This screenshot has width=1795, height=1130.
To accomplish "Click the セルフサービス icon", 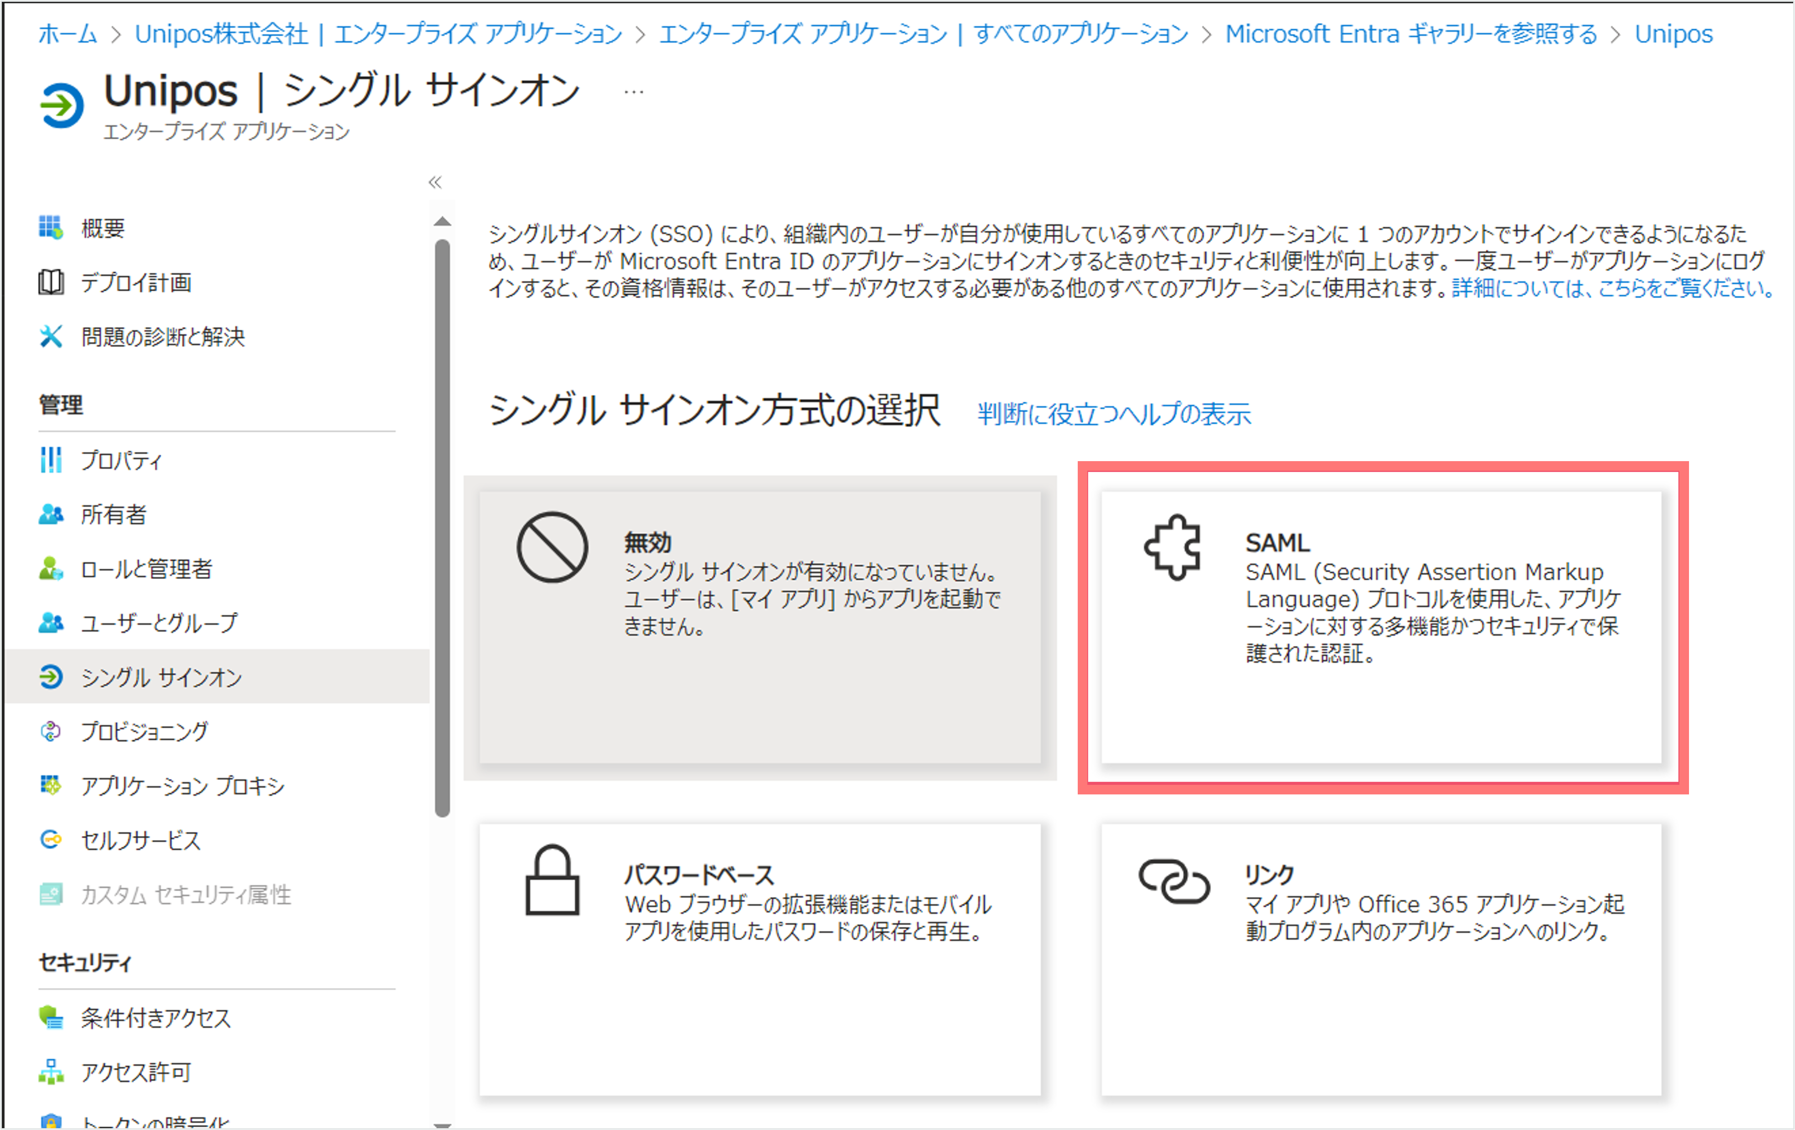I will [51, 840].
